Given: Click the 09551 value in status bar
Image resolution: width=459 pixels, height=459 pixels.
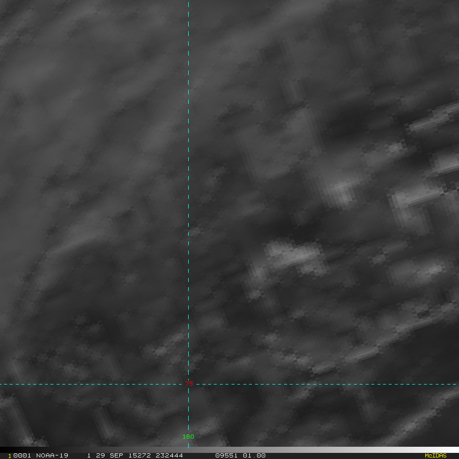Looking at the screenshot, I should (x=226, y=455).
